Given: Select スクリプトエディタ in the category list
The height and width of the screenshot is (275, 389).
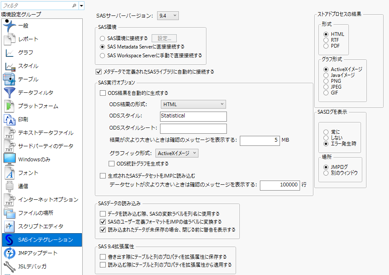Looking at the screenshot, I should [x=41, y=227].
